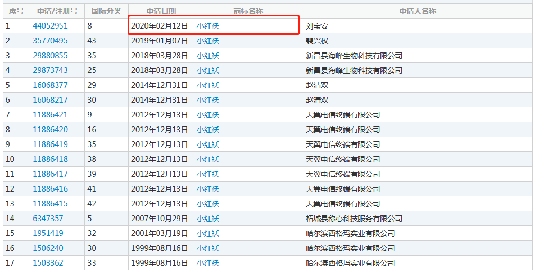
Task: Open registration number 35770495
Action: coord(50,41)
